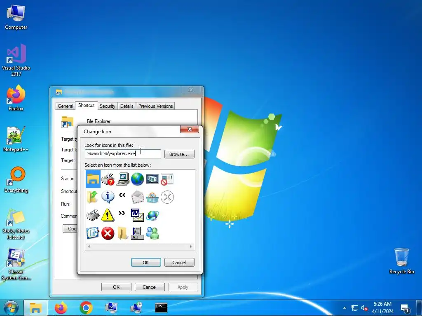Click OK in the Properties window
Viewport: 422px width, 316px height.
click(x=116, y=287)
